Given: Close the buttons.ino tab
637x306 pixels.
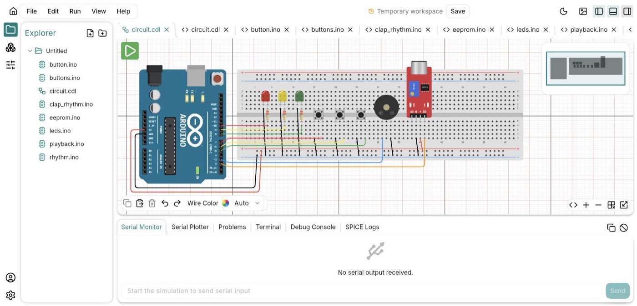Looking at the screenshot, I should pyautogui.click(x=350, y=30).
